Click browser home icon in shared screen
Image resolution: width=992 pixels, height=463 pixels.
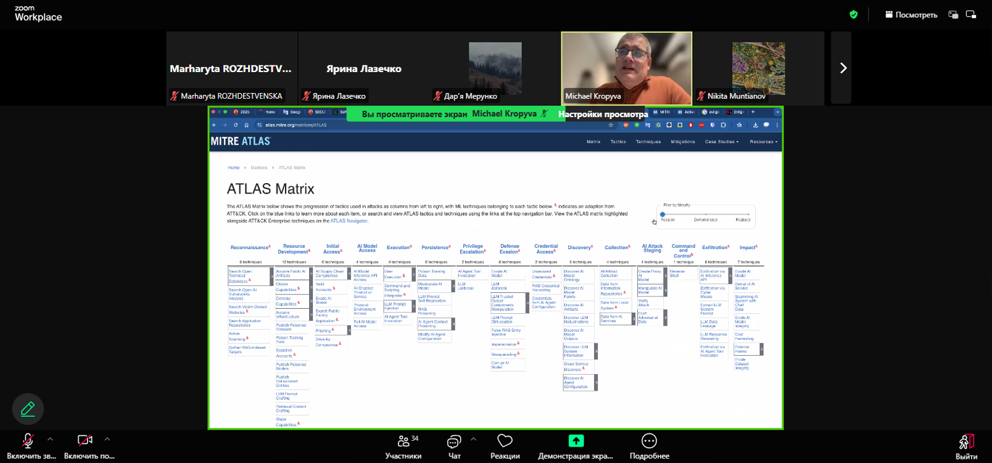tap(247, 125)
